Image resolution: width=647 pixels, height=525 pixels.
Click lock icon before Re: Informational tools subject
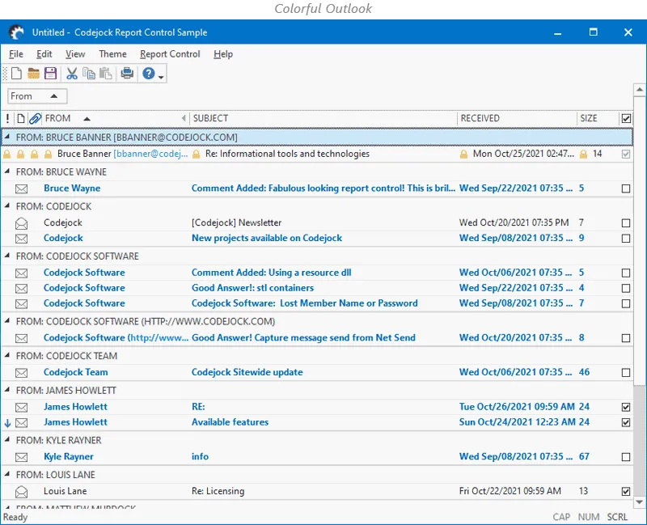coord(197,155)
